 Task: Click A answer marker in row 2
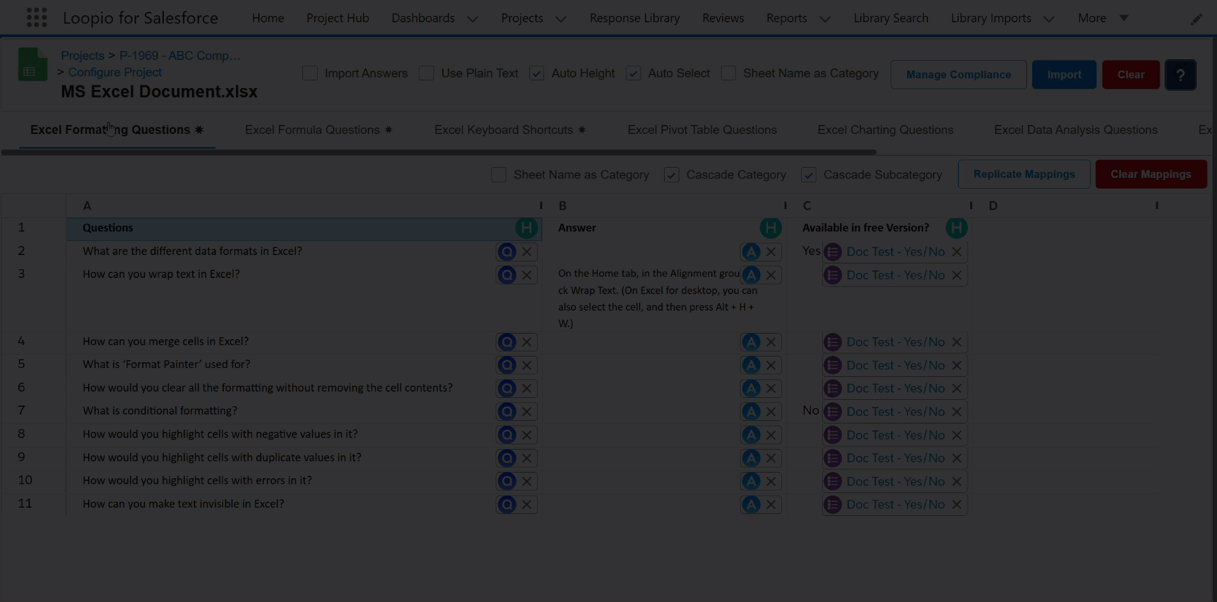point(751,252)
